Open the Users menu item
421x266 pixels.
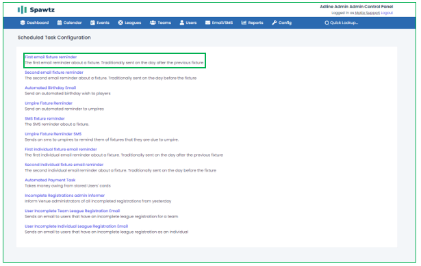coord(188,23)
